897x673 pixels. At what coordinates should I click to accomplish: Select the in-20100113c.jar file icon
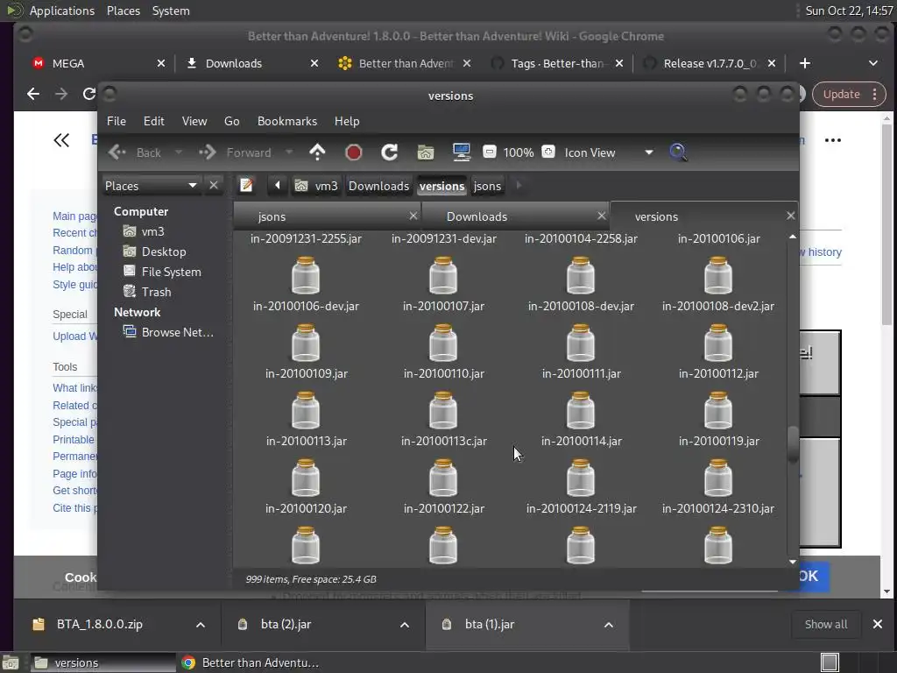[x=443, y=410]
